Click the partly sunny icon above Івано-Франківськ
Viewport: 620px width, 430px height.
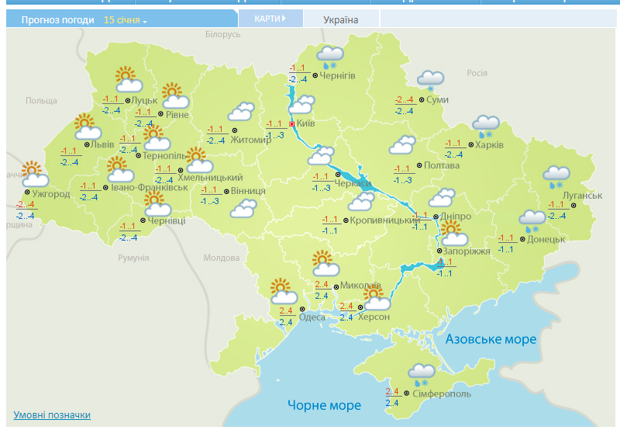pyautogui.click(x=121, y=169)
